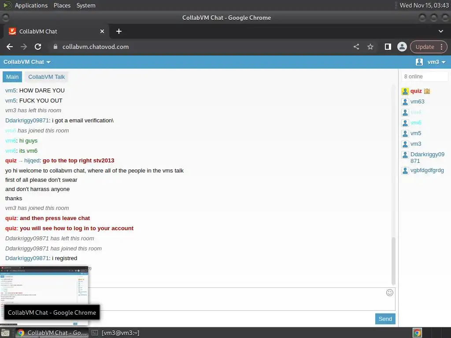Click Ddarkriggy09871's avatar icon in user list
Image resolution: width=451 pixels, height=338 pixels.
click(405, 155)
